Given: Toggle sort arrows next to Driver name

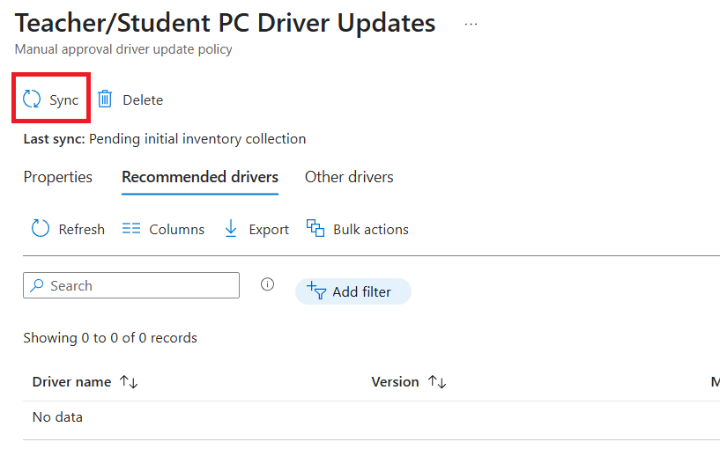Looking at the screenshot, I should point(130,382).
